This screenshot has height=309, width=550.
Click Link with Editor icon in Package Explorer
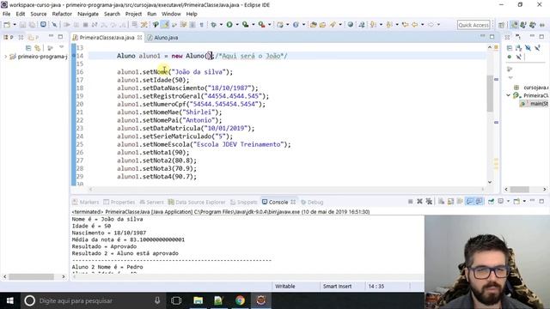(x=38, y=48)
